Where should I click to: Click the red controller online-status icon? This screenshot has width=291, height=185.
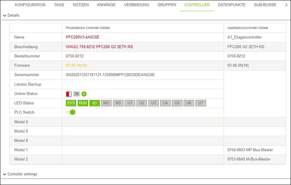(69, 94)
